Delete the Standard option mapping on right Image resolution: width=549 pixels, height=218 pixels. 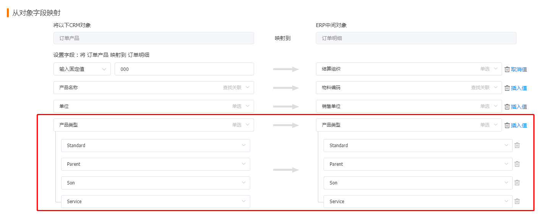click(517, 145)
